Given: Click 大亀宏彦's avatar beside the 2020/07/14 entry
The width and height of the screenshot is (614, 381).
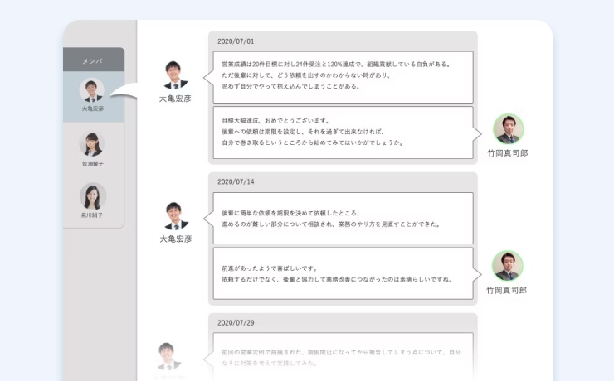Looking at the screenshot, I should pyautogui.click(x=176, y=216).
